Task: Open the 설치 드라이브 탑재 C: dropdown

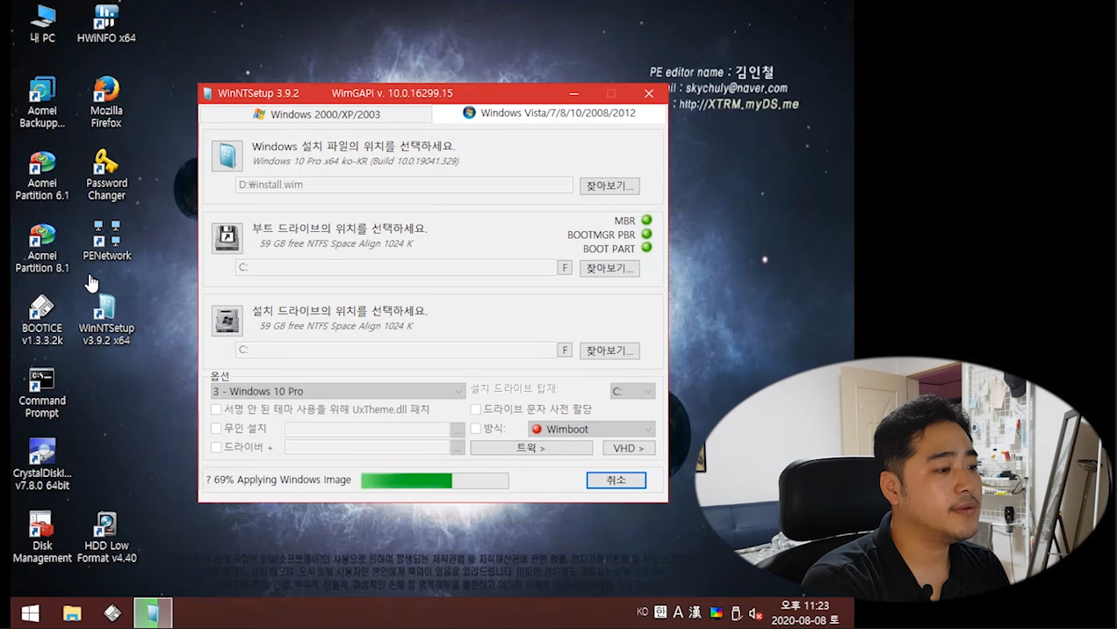Action: click(x=632, y=391)
